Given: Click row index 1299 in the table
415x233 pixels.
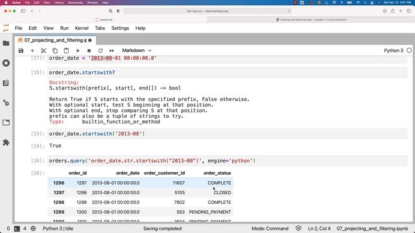Looking at the screenshot, I should (59, 212).
